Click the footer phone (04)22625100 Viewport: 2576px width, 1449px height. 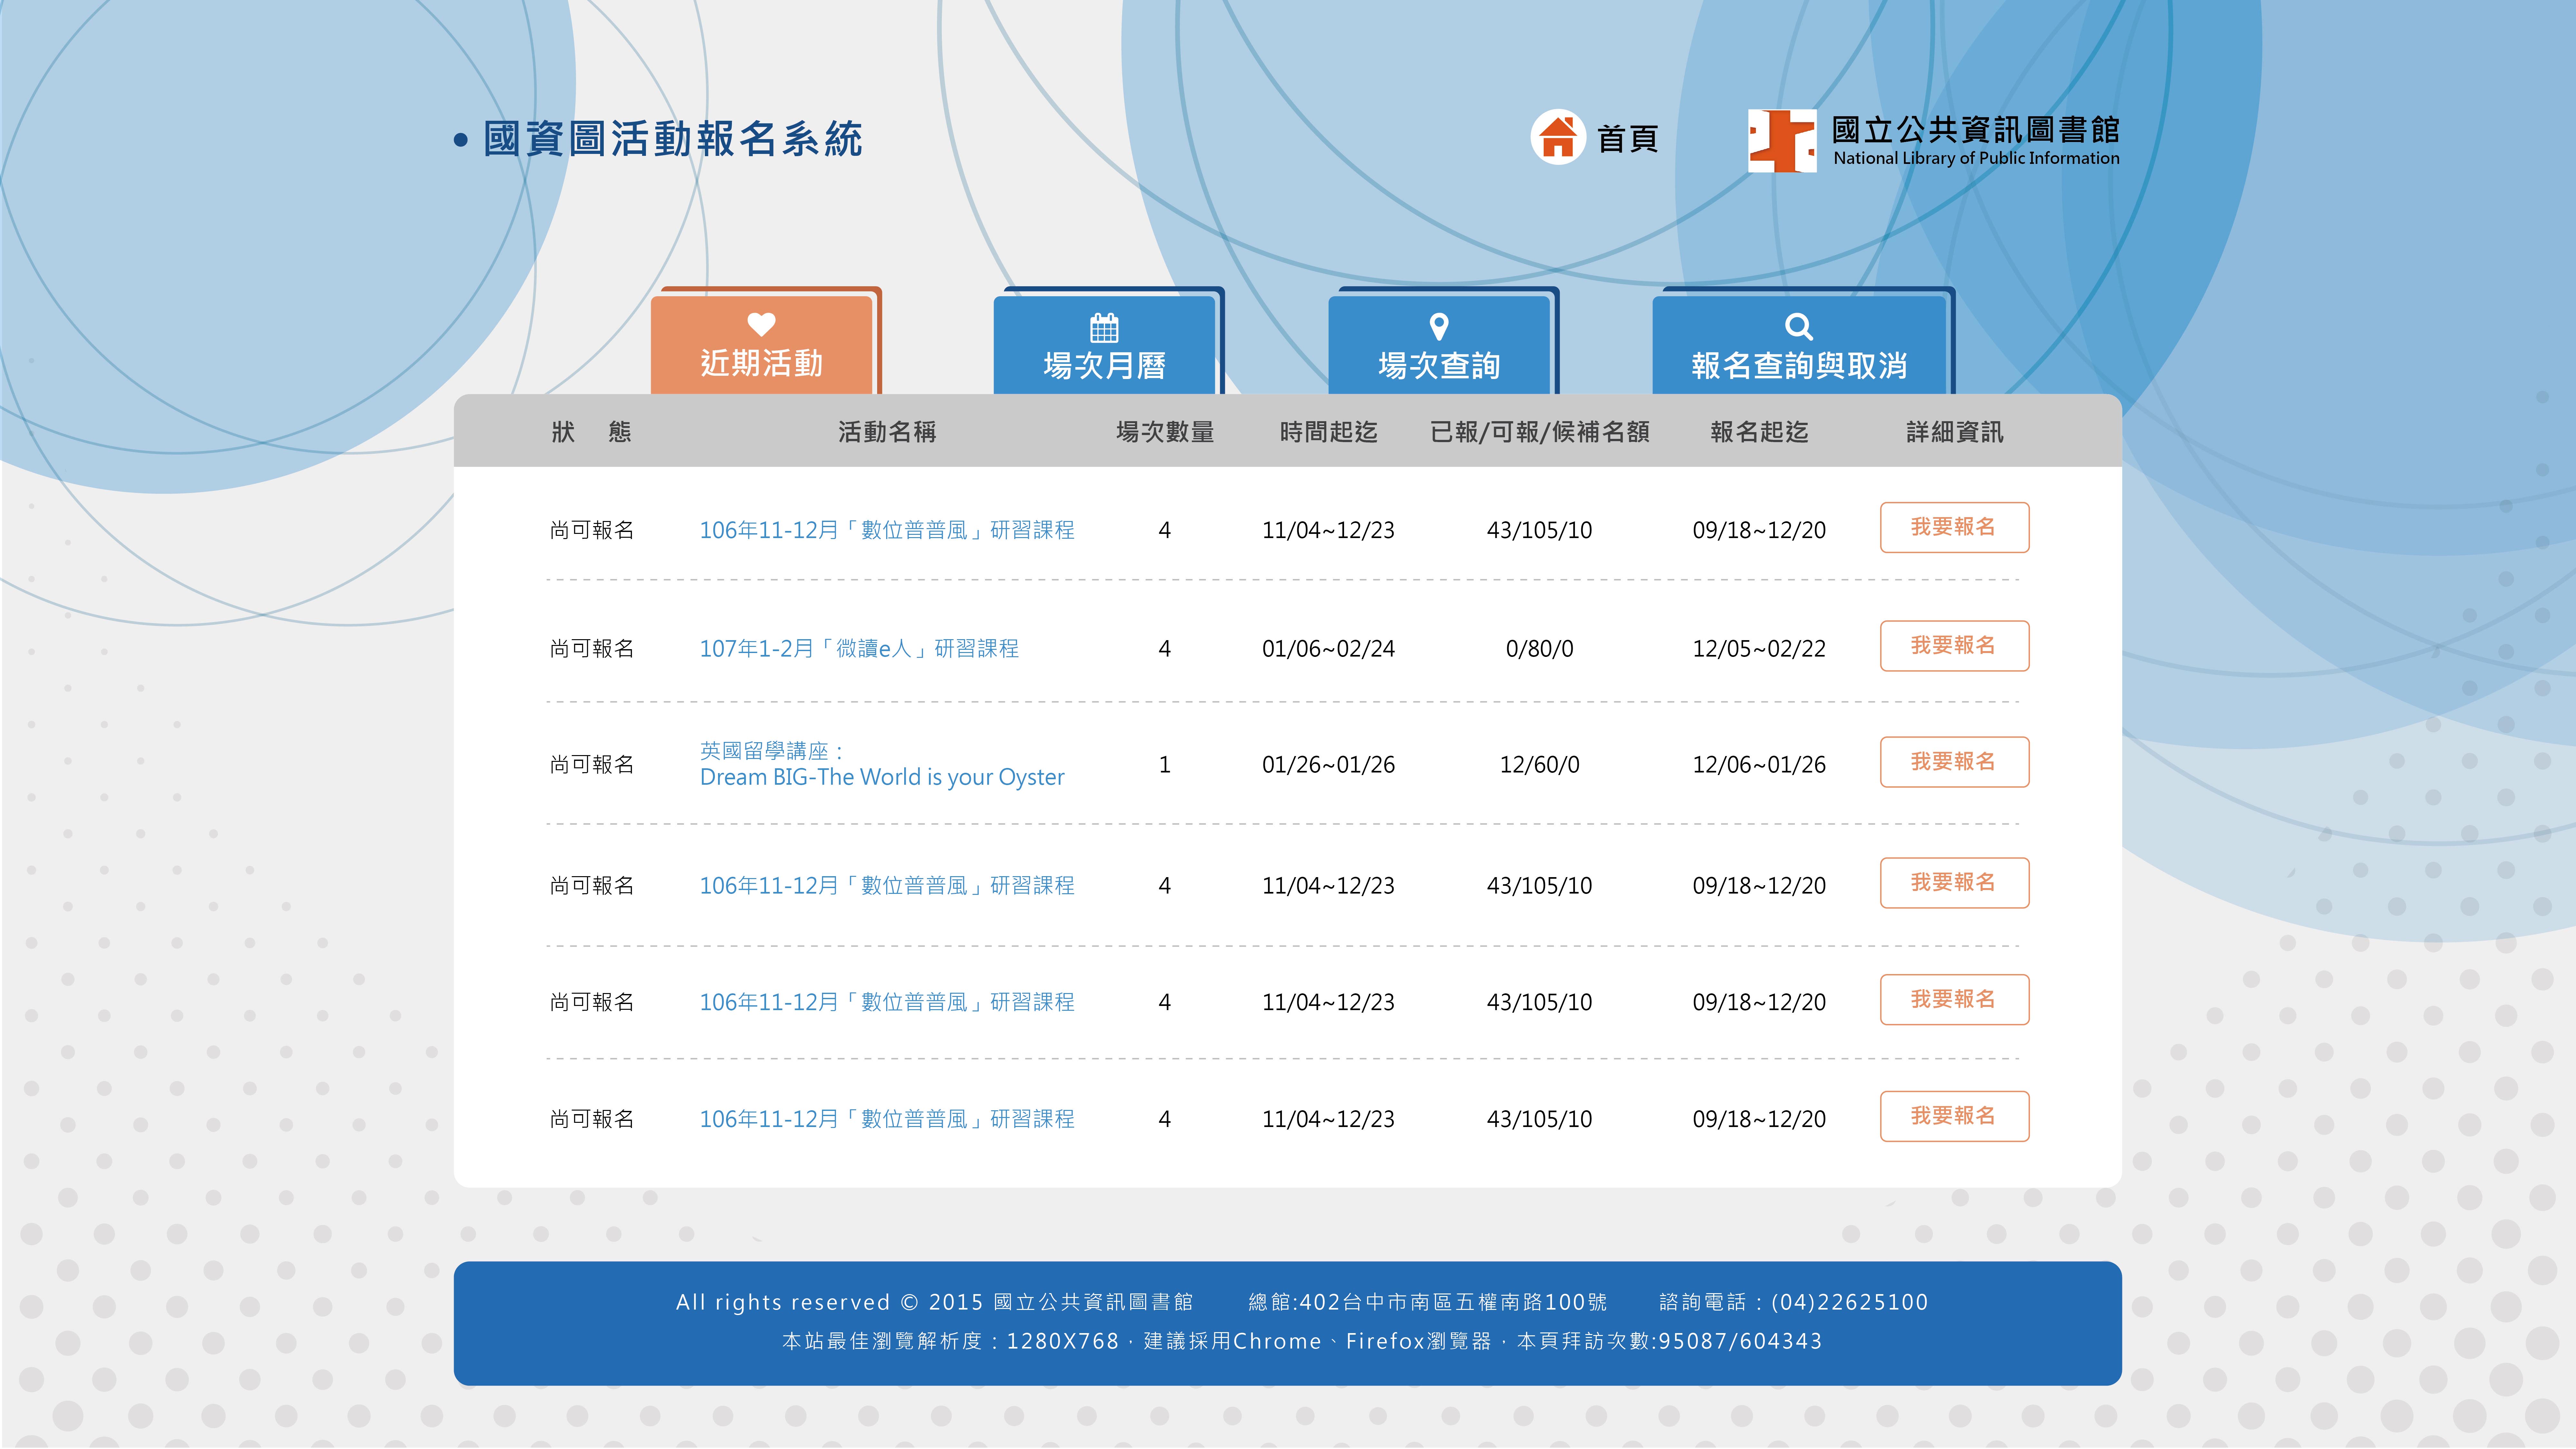pyautogui.click(x=1849, y=1302)
